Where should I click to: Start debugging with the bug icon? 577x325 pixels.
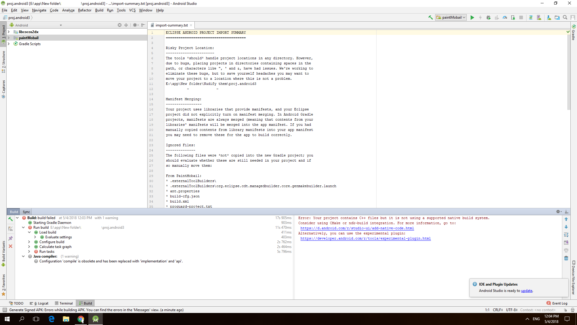488,17
